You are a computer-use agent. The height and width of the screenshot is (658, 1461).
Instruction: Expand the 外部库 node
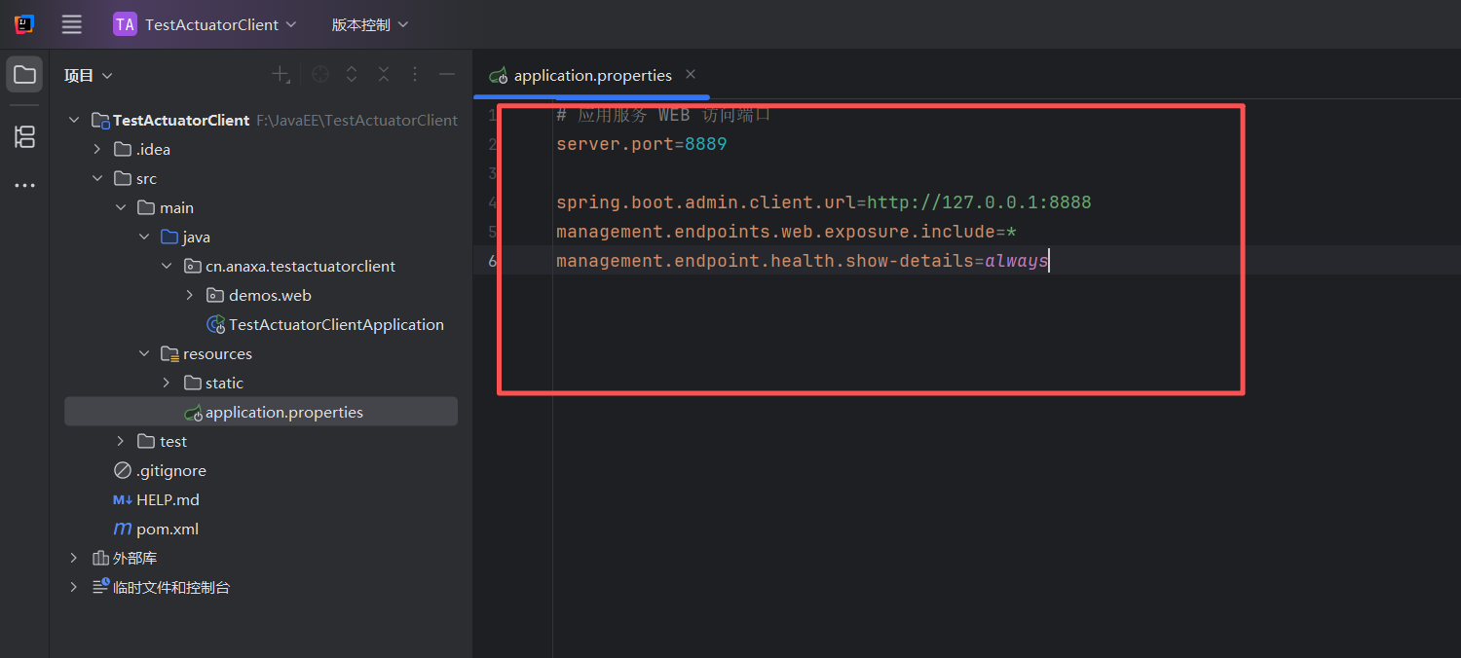pos(74,558)
